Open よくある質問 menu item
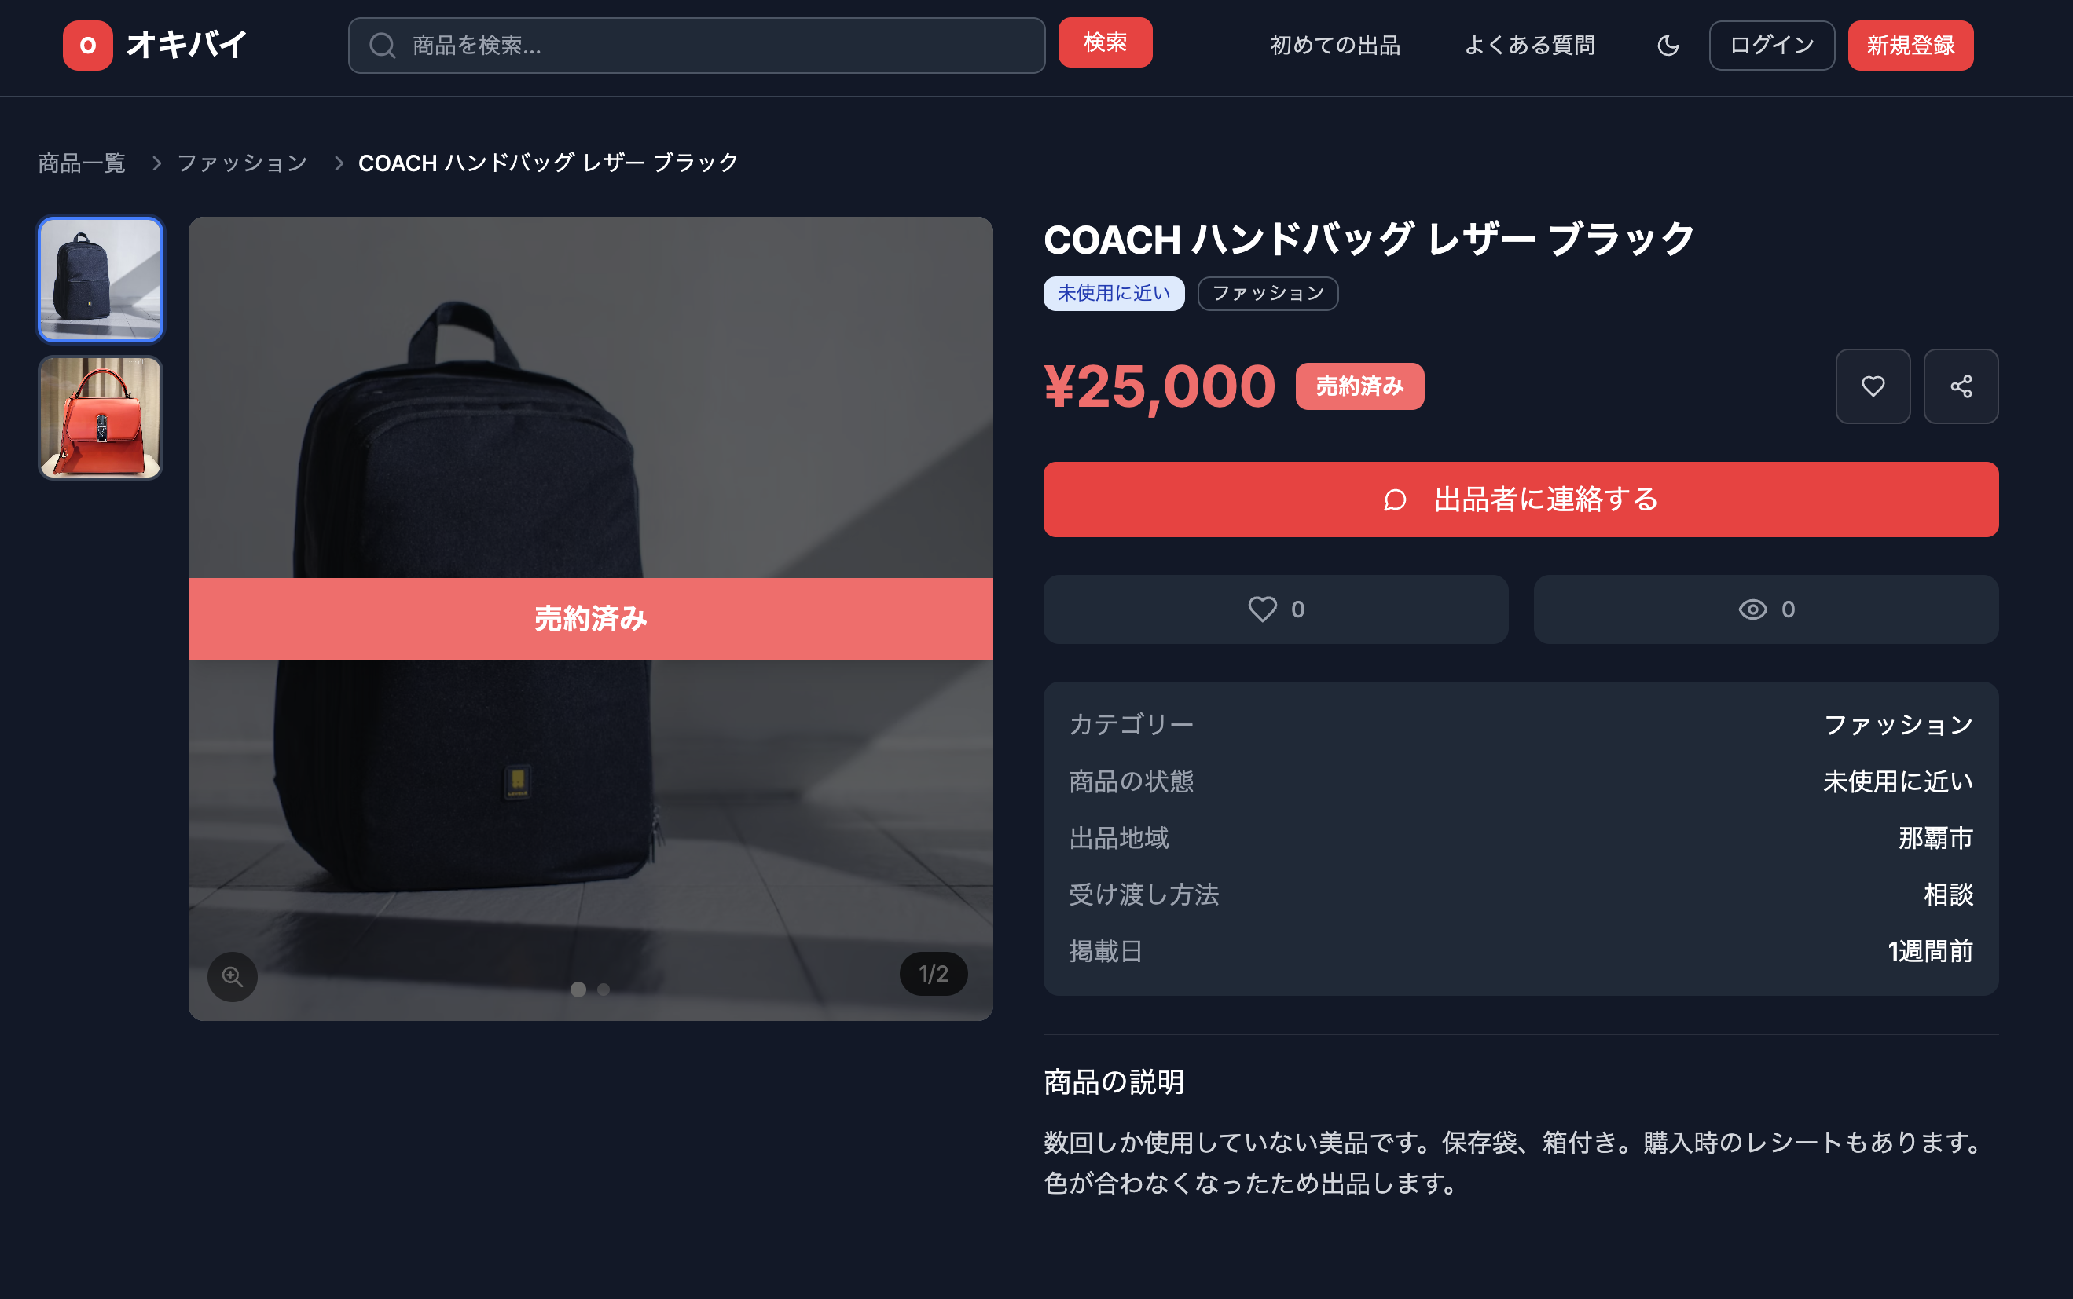 tap(1529, 46)
